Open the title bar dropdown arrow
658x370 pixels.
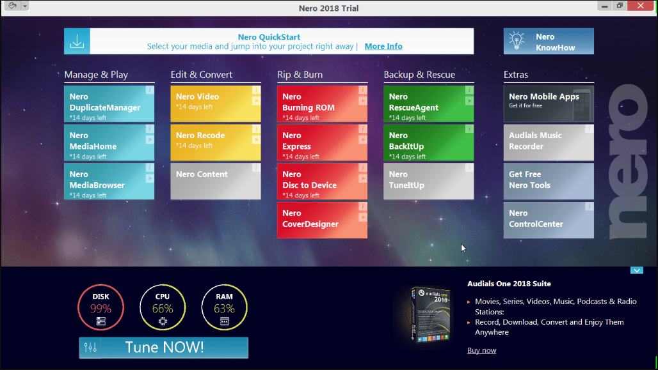tap(25, 6)
